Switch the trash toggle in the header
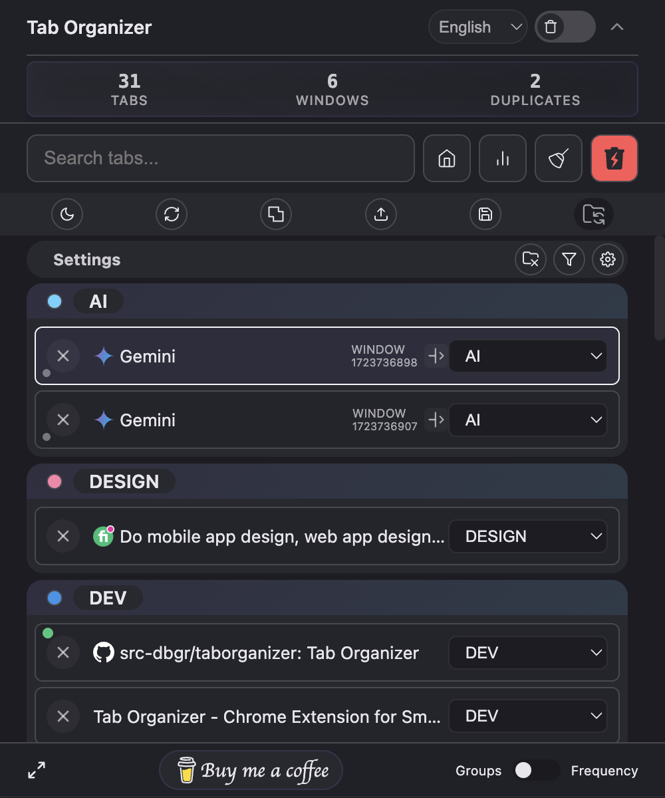The image size is (665, 798). tap(565, 27)
